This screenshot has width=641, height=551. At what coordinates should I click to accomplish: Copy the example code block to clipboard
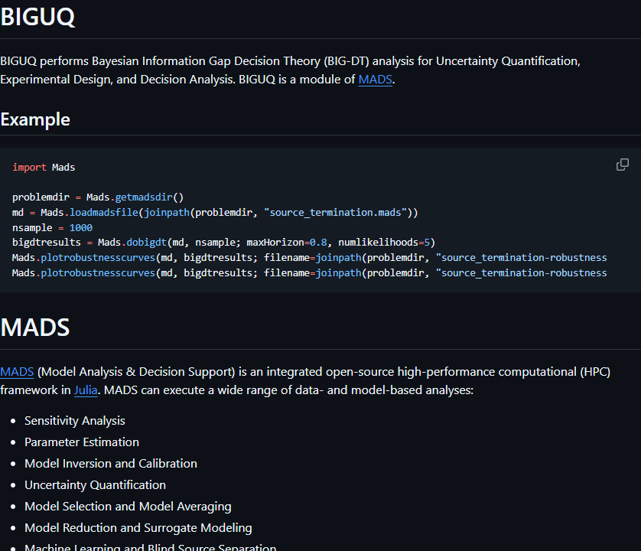point(622,165)
